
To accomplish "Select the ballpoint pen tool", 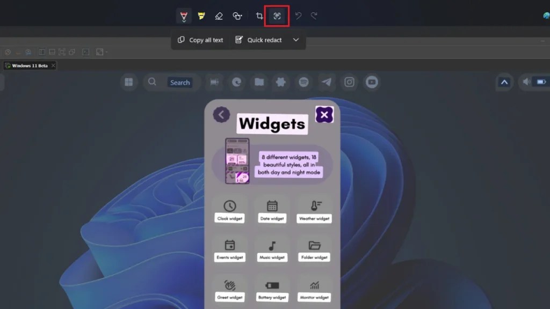I will pos(183,14).
